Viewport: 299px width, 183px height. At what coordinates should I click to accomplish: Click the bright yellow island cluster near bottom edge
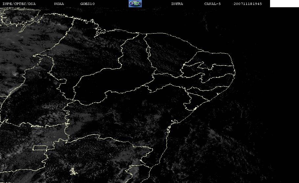(x=73, y=171)
